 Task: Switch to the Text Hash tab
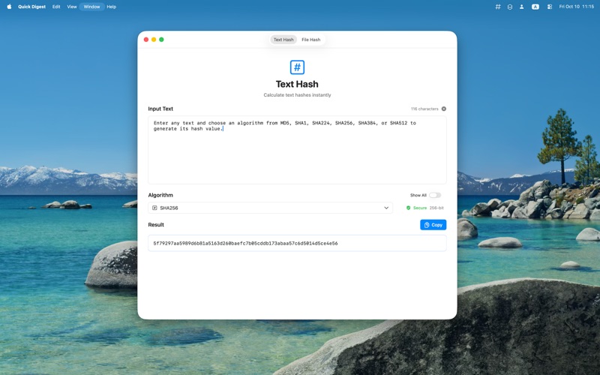283,40
